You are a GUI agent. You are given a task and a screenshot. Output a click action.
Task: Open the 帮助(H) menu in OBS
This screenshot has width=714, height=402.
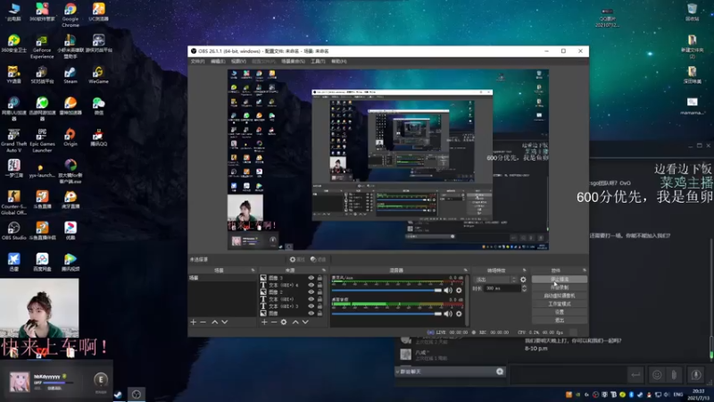pyautogui.click(x=339, y=61)
